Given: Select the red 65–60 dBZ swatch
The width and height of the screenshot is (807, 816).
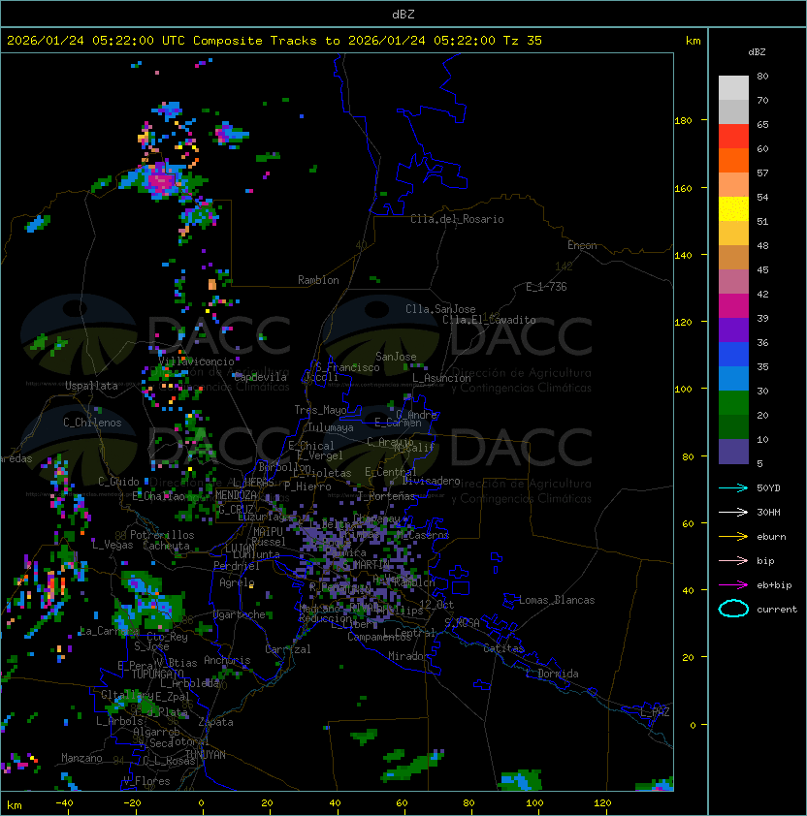Looking at the screenshot, I should tap(733, 137).
